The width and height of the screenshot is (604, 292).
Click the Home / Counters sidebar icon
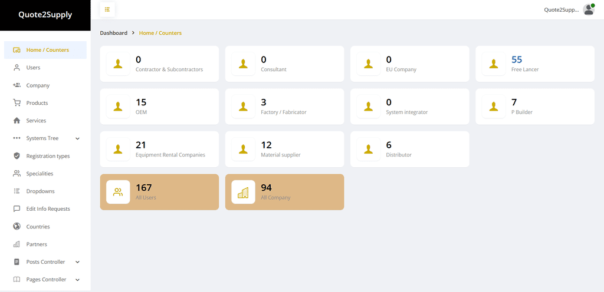(x=17, y=50)
